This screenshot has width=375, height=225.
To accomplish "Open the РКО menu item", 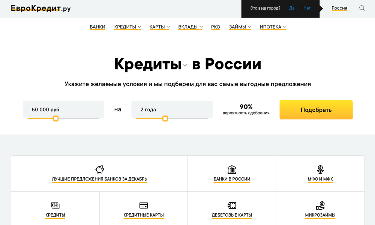I will 216,27.
